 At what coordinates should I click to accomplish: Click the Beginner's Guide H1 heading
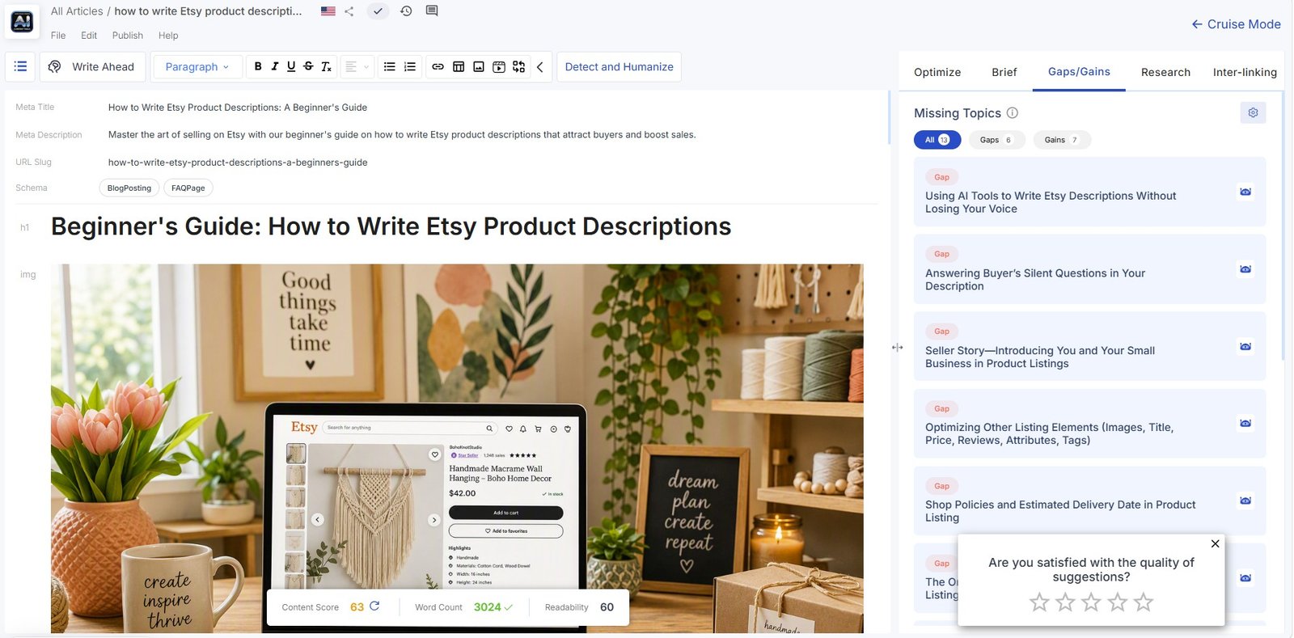[x=391, y=226]
